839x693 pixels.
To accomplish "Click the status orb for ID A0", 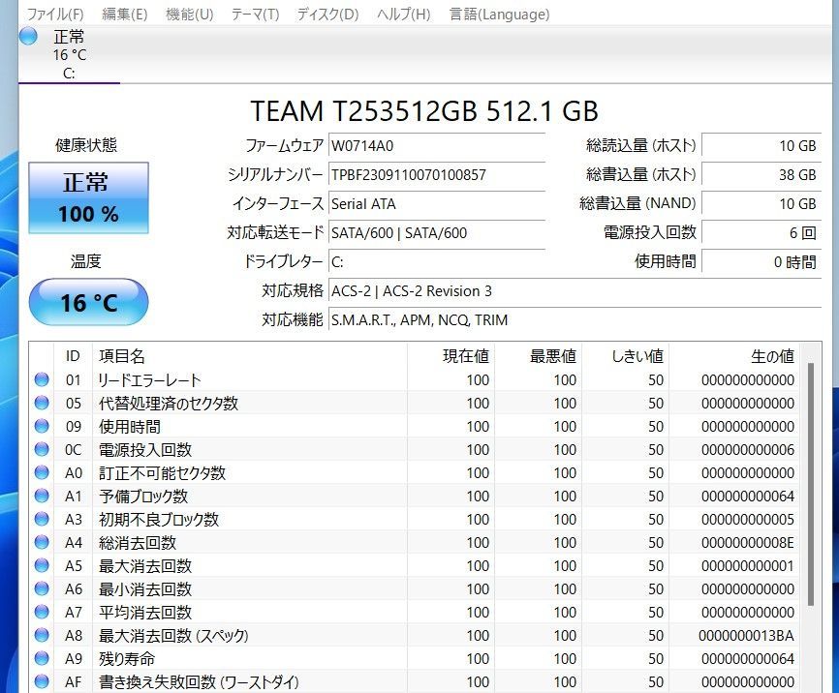I will pos(42,472).
